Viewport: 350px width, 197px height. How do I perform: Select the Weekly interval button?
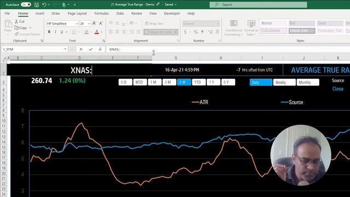[x=284, y=83]
